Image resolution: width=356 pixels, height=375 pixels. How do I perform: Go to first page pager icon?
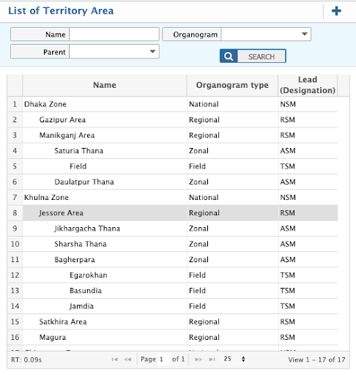point(114,359)
